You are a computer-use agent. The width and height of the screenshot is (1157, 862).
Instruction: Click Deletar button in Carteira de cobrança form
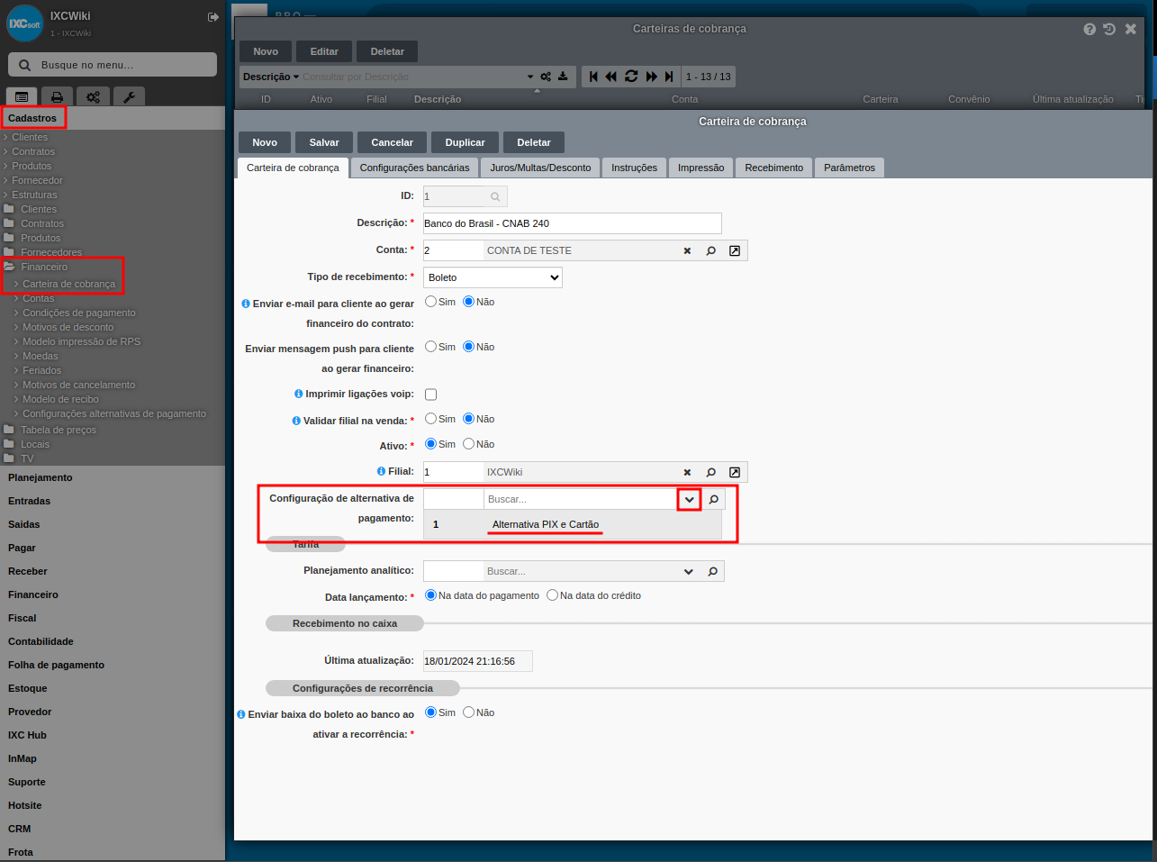[534, 142]
